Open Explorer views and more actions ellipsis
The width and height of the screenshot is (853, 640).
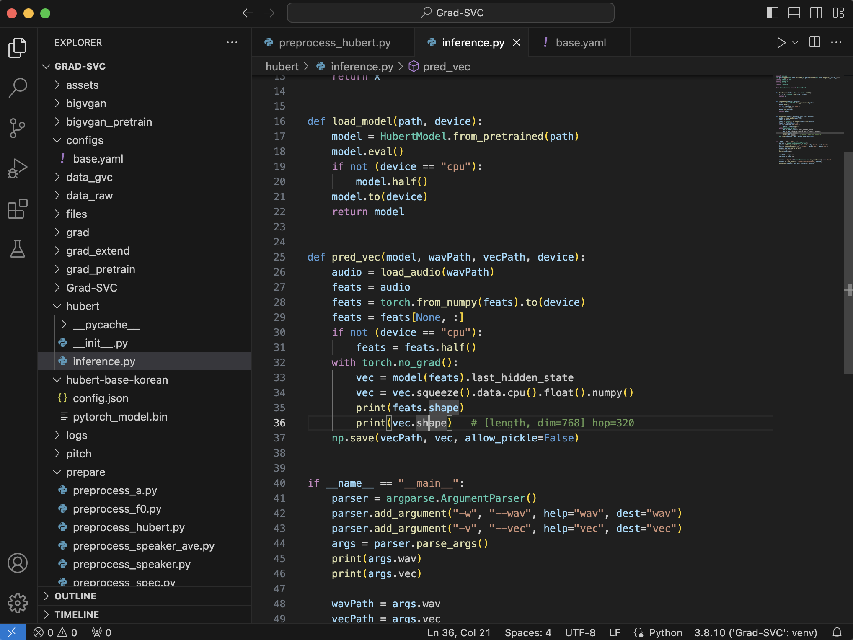pyautogui.click(x=232, y=43)
